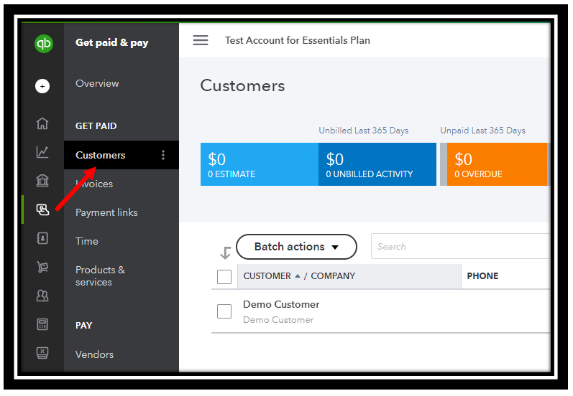
Task: Click the Unbilled Last 365 Days label
Action: (363, 131)
